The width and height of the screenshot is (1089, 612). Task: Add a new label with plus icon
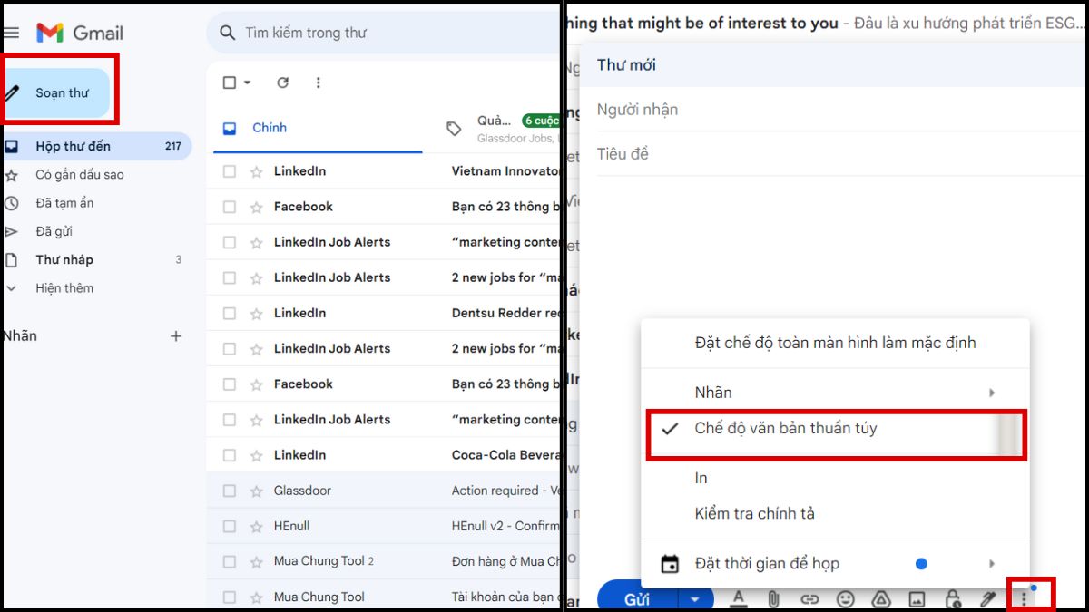click(176, 335)
